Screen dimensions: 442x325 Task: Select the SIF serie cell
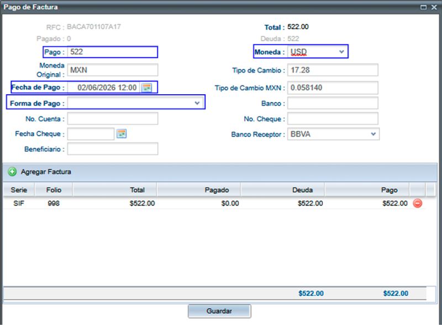19,203
